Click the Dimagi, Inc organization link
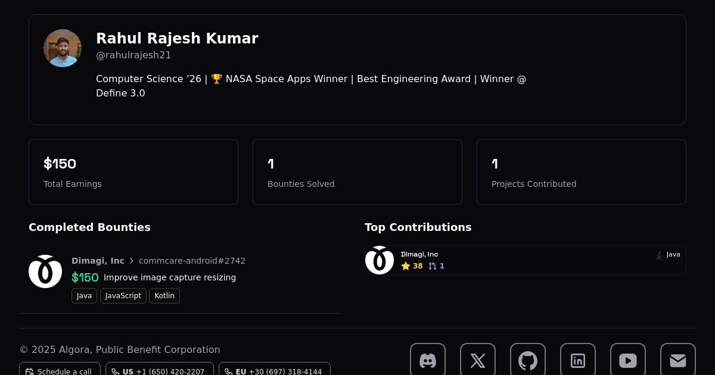Viewport: 715px width, 375px height. 98,261
